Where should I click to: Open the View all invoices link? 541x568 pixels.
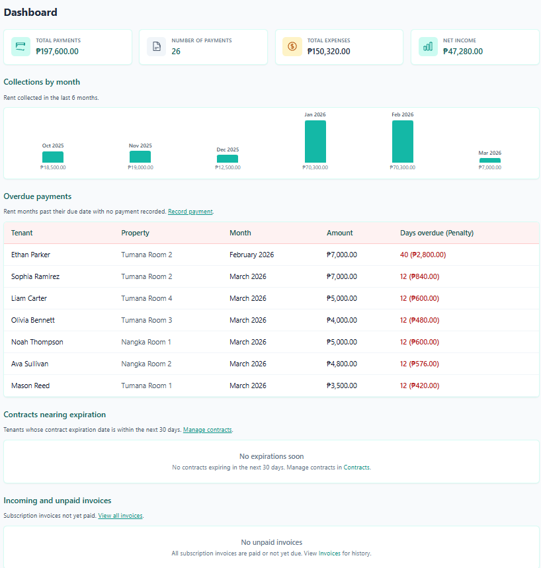pyautogui.click(x=120, y=516)
